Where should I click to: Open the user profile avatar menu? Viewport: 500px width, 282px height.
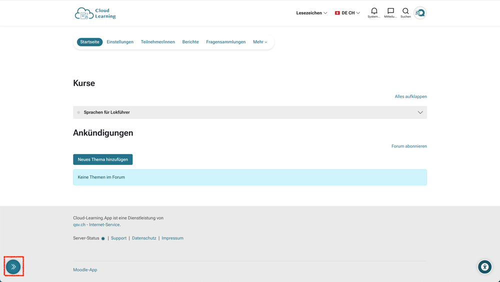[x=420, y=13]
